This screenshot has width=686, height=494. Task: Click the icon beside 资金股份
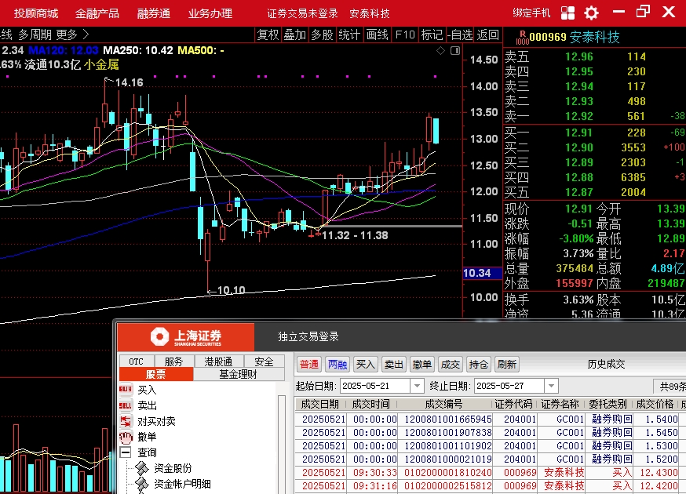(142, 468)
